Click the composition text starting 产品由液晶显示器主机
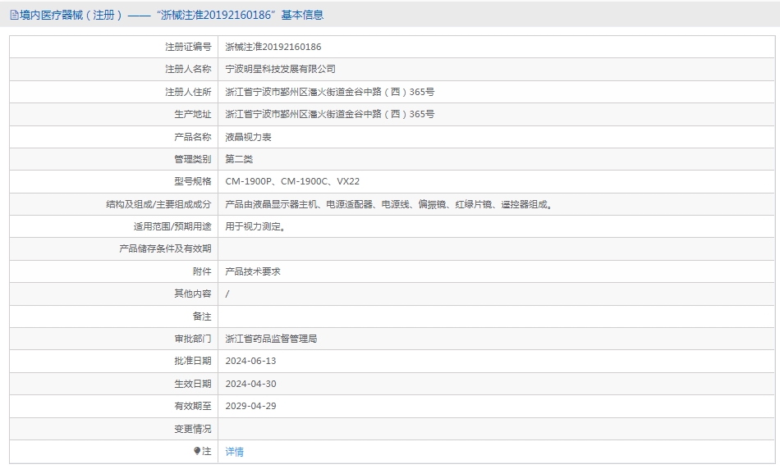Viewport: 780px width, 469px height. (x=389, y=204)
